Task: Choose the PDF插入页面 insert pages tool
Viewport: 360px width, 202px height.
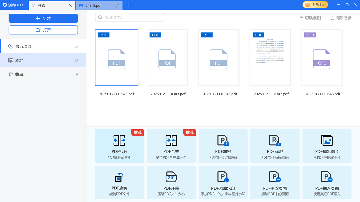Action: pos(327,182)
